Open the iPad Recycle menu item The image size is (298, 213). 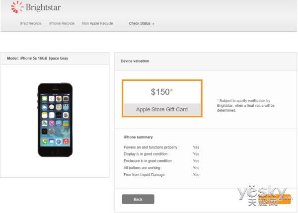click(x=31, y=23)
